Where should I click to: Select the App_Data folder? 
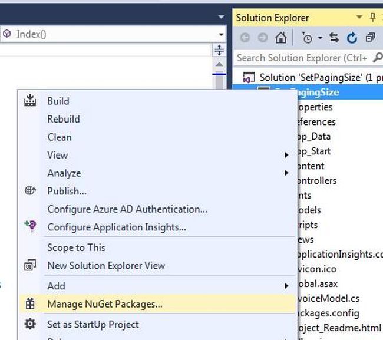tap(314, 137)
